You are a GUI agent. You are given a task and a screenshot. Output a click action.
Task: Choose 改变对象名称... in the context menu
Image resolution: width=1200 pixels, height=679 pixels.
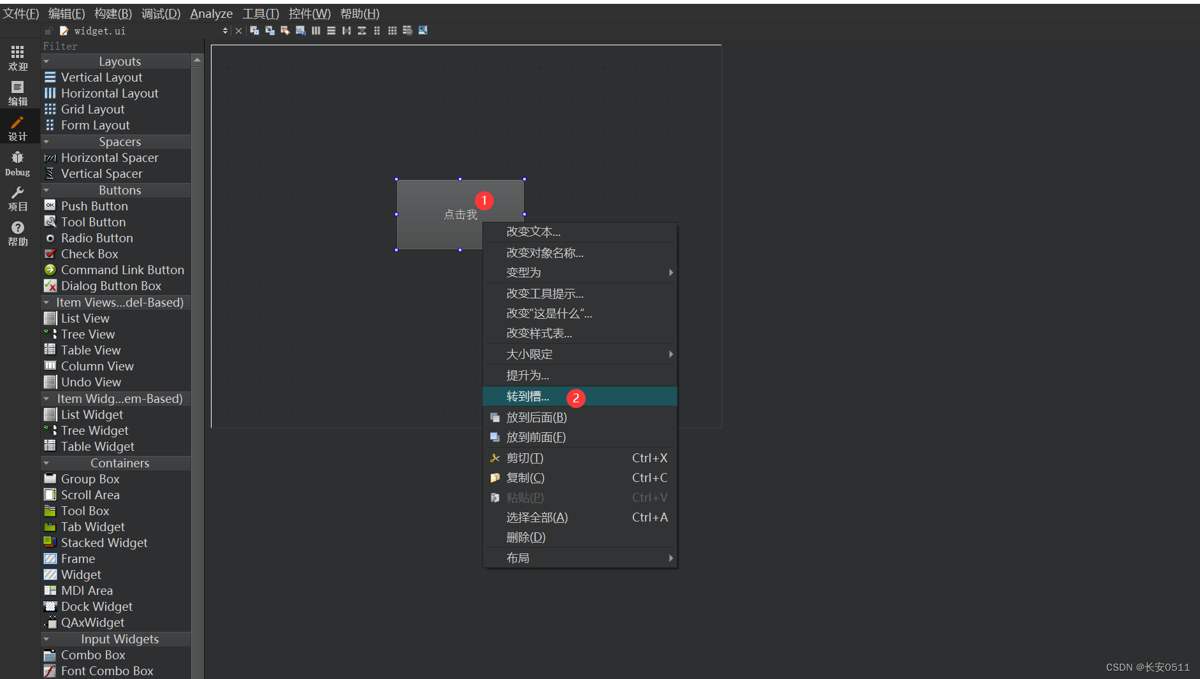click(580, 252)
